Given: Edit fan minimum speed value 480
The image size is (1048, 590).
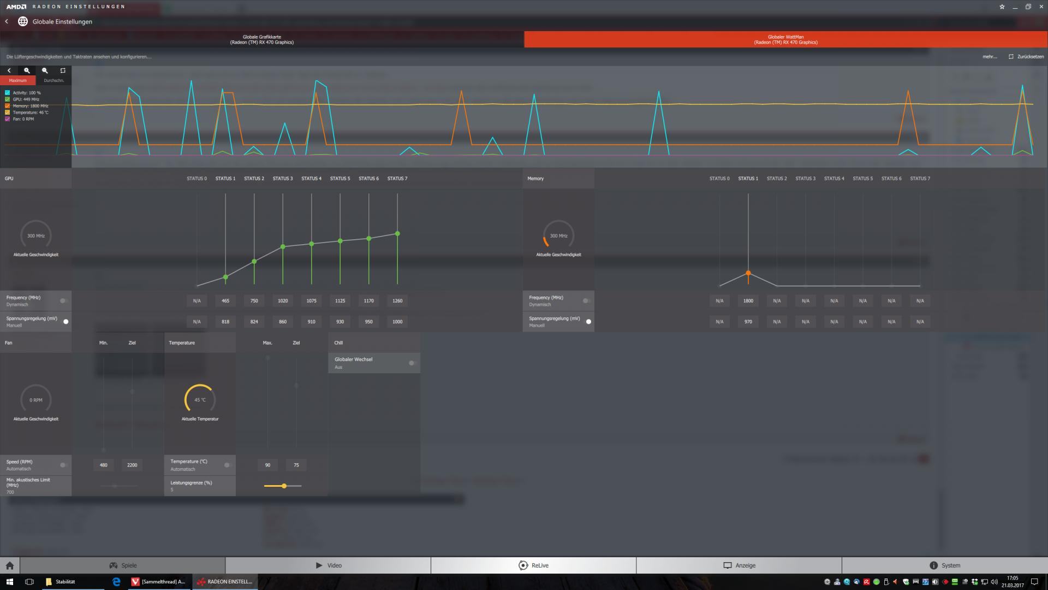Looking at the screenshot, I should pyautogui.click(x=104, y=465).
